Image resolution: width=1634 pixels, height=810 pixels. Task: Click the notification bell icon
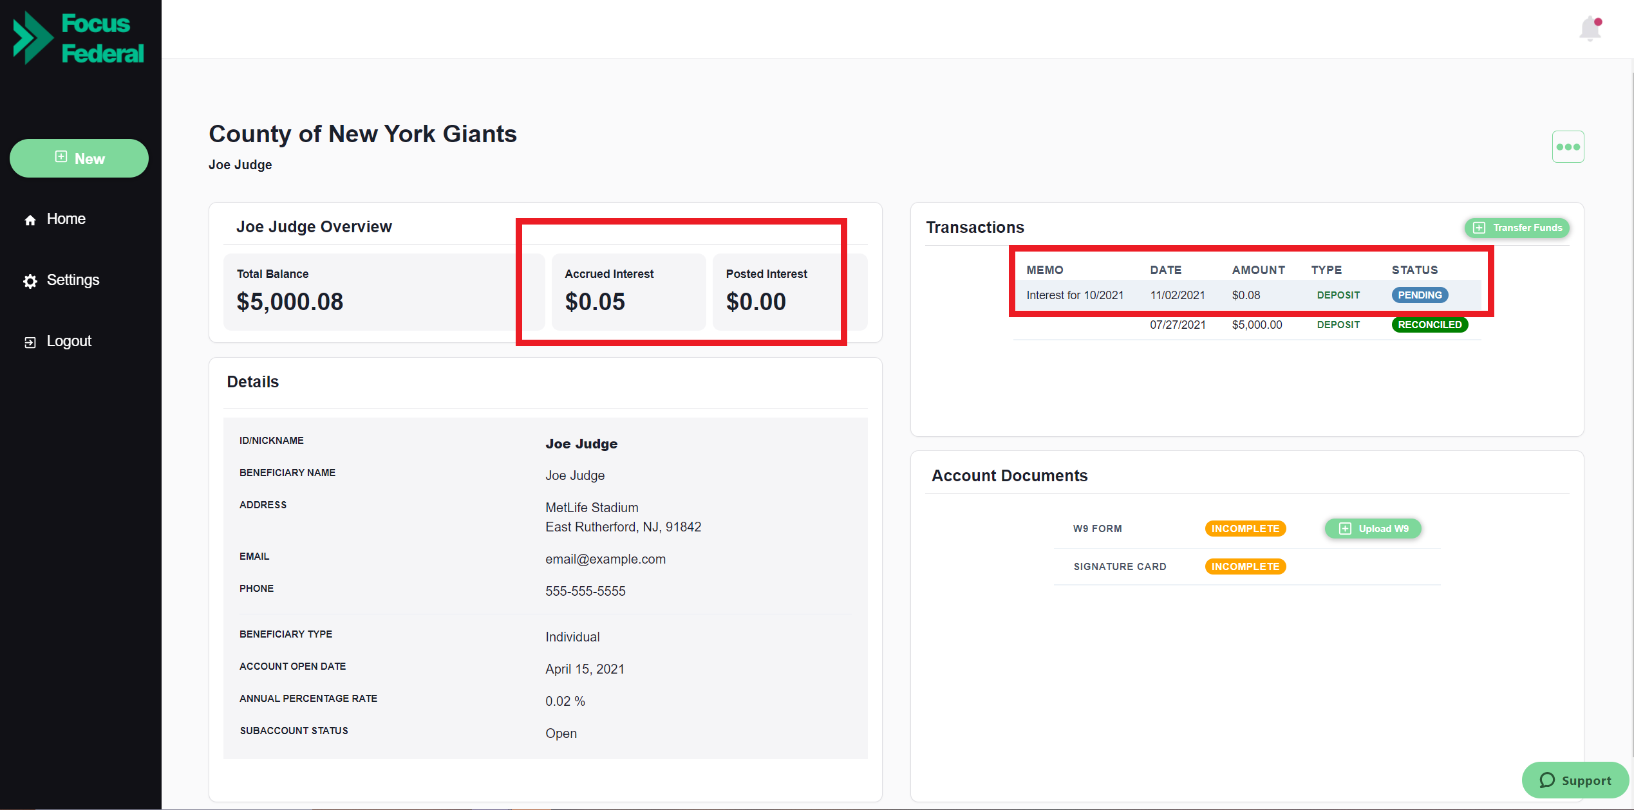1590,29
